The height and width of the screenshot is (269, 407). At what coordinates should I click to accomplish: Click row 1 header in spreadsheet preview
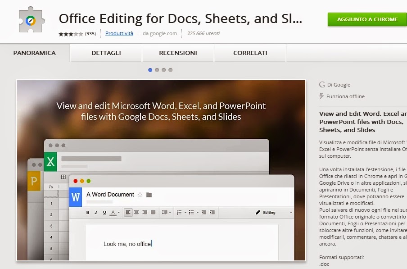coord(51,203)
